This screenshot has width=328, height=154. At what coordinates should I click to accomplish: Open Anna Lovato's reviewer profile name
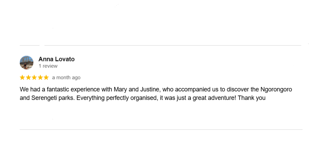(x=57, y=59)
